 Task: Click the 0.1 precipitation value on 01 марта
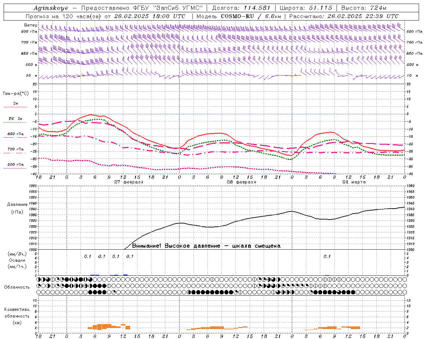pos(327,256)
